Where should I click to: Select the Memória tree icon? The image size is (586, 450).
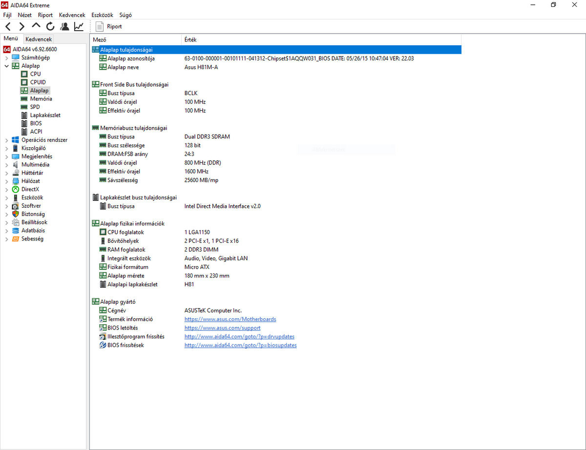(x=24, y=99)
